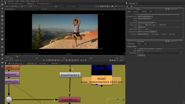Image resolution: width=185 pixels, height=104 pixels.
Task: Switch to the Curve Editor tab
Action: click(42, 64)
